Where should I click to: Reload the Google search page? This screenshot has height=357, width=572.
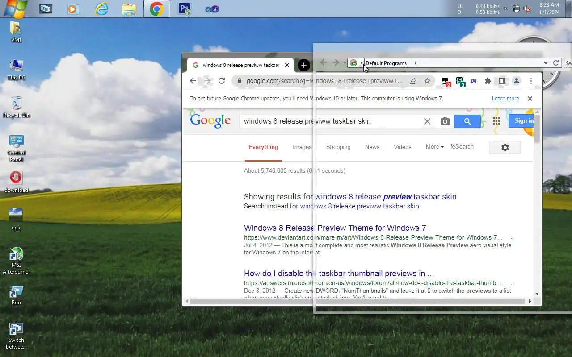tap(222, 81)
